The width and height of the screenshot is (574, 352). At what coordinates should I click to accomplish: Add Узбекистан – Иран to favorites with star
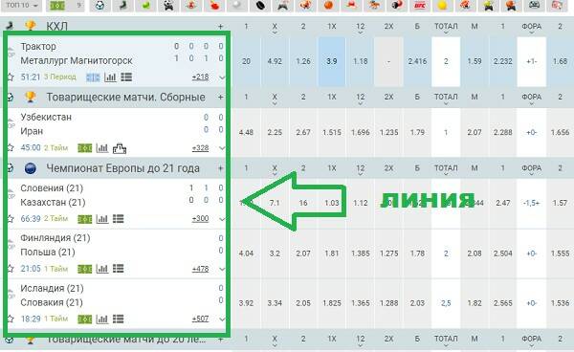(x=11, y=148)
